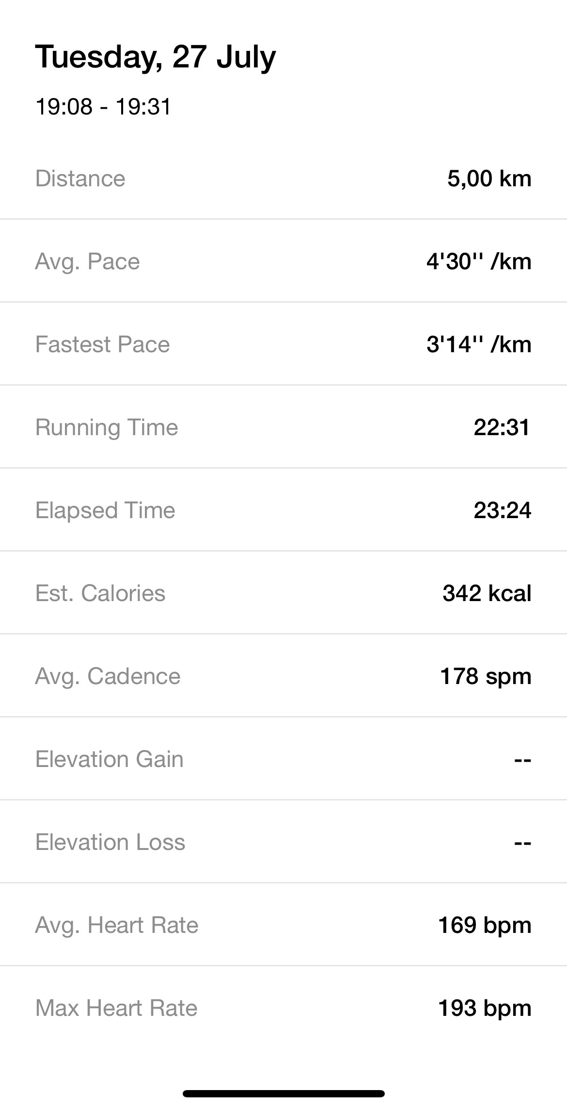Tap the 193 bpm max heart rate
The width and height of the screenshot is (567, 1109).
pos(485,1008)
